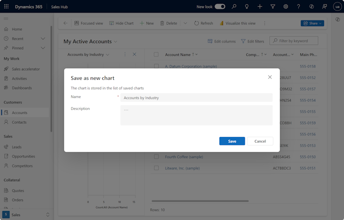Toggle the New look switch
344x220 pixels.
click(x=220, y=6)
